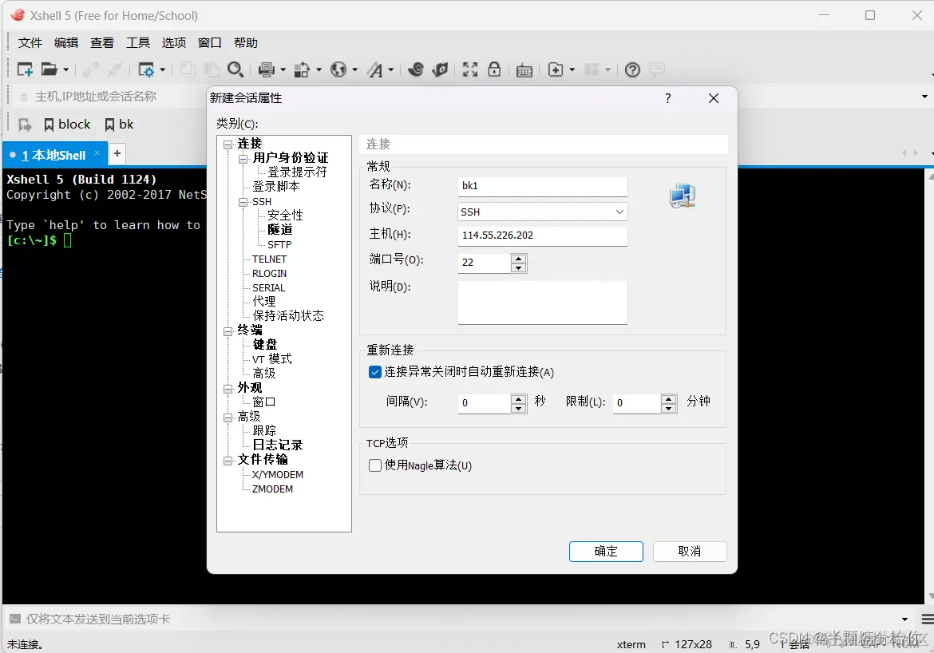Click the 取消 button
The height and width of the screenshot is (653, 934).
click(690, 552)
